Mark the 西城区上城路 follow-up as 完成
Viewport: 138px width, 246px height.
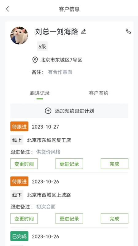point(114,218)
